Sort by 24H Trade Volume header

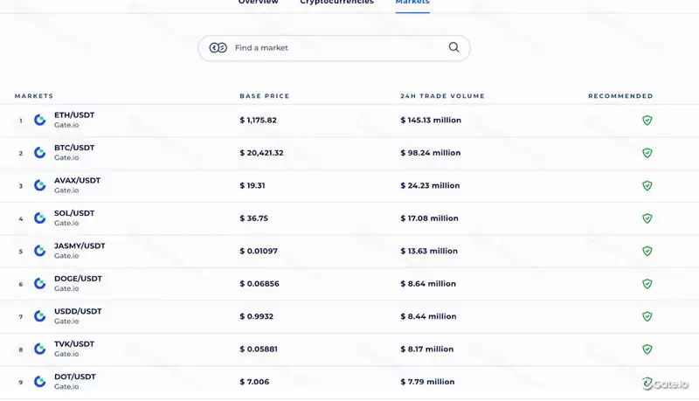click(x=442, y=96)
